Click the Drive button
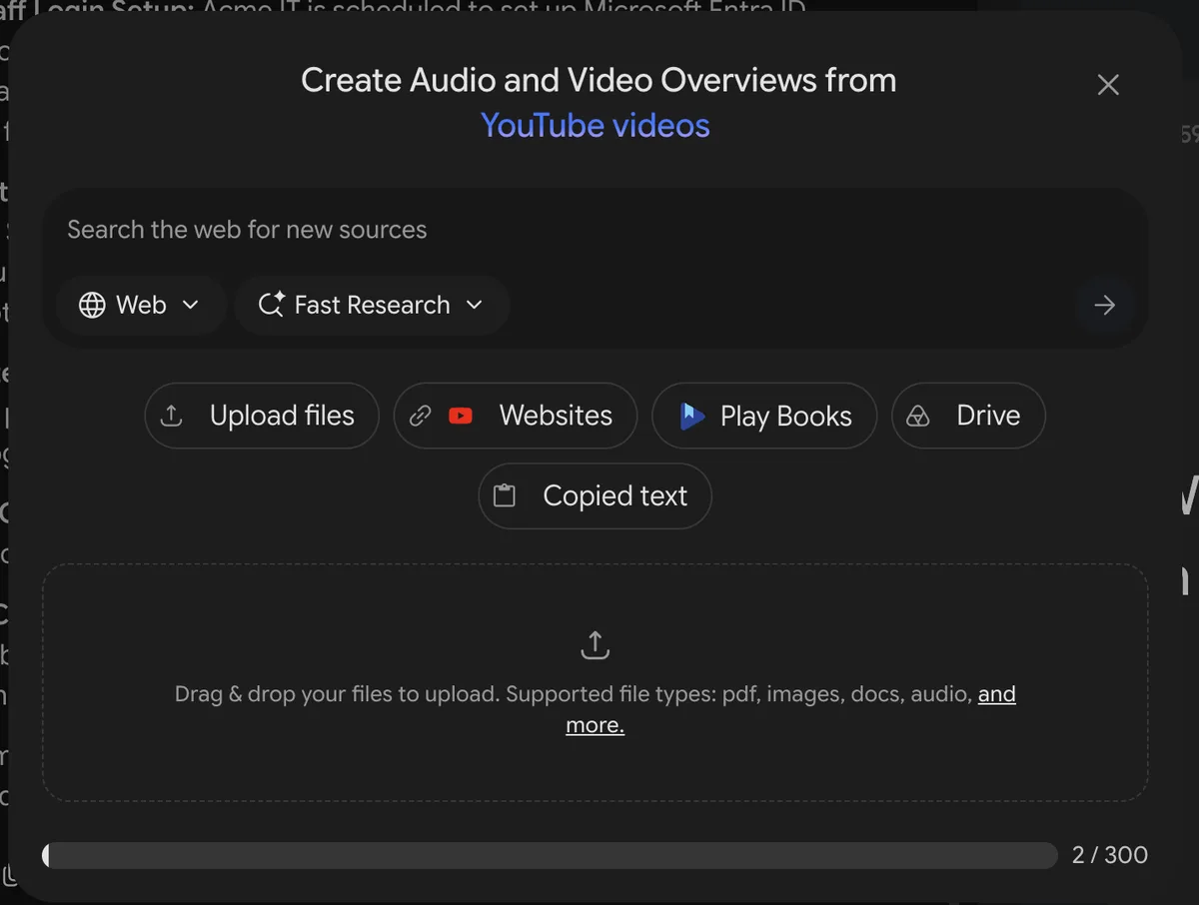The width and height of the screenshot is (1199, 905). click(968, 416)
